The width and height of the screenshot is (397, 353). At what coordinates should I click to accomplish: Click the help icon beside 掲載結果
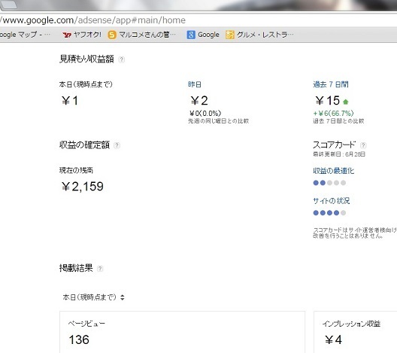coord(100,269)
